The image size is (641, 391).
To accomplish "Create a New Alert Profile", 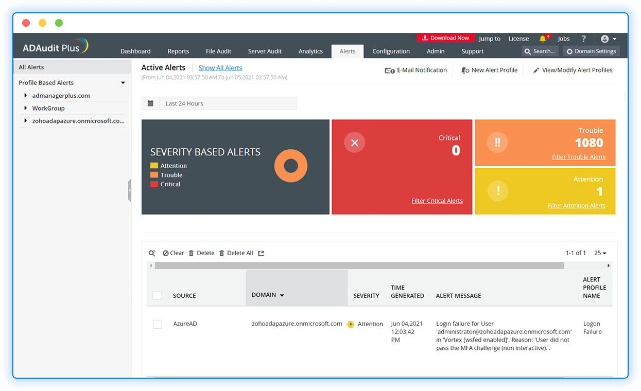I will point(490,70).
